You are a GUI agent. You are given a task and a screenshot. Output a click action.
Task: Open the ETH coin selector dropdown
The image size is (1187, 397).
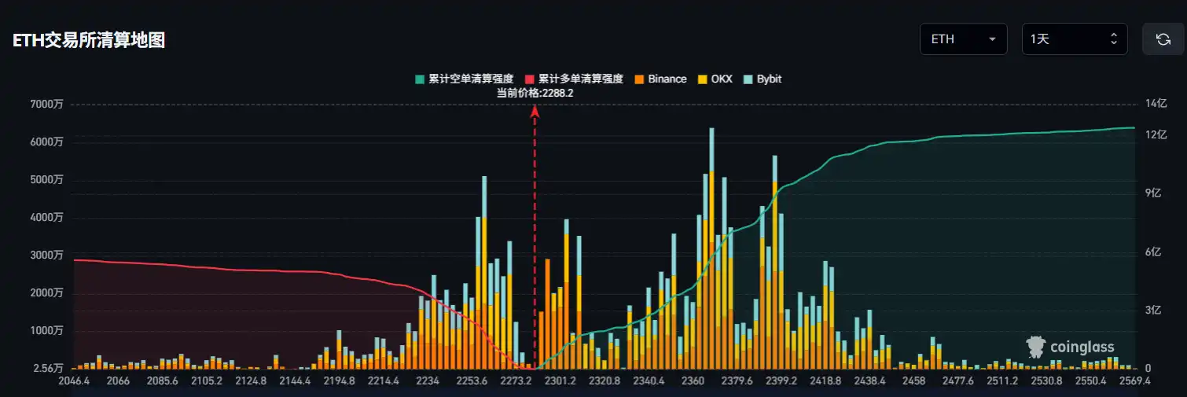click(963, 39)
